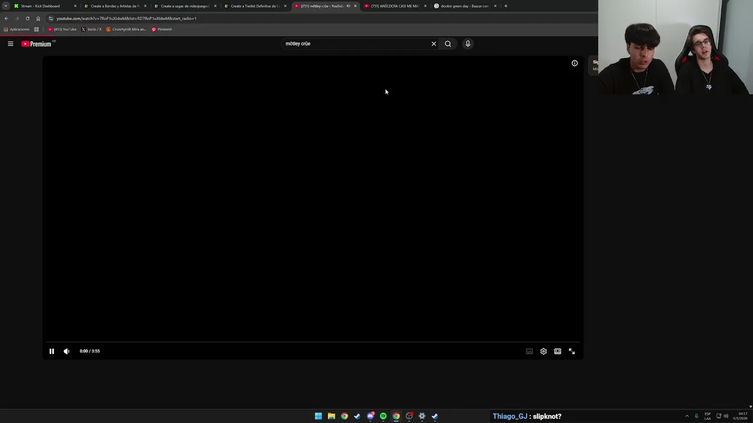
Task: Open Aplicaciones bookmarks shortcut
Action: click(16, 29)
